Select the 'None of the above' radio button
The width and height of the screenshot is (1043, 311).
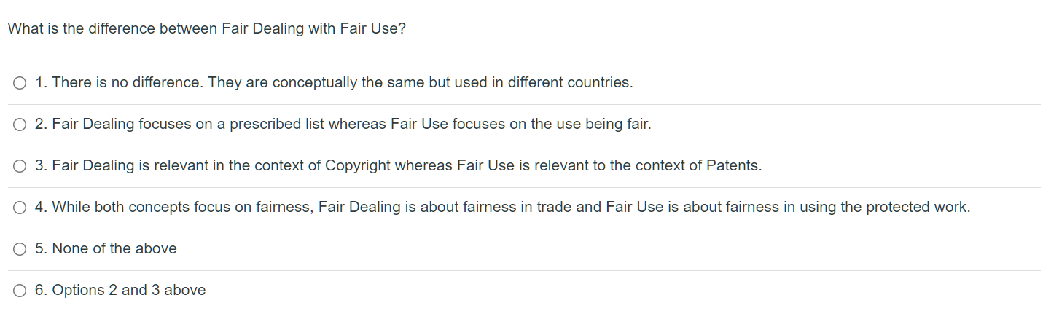coord(20,249)
